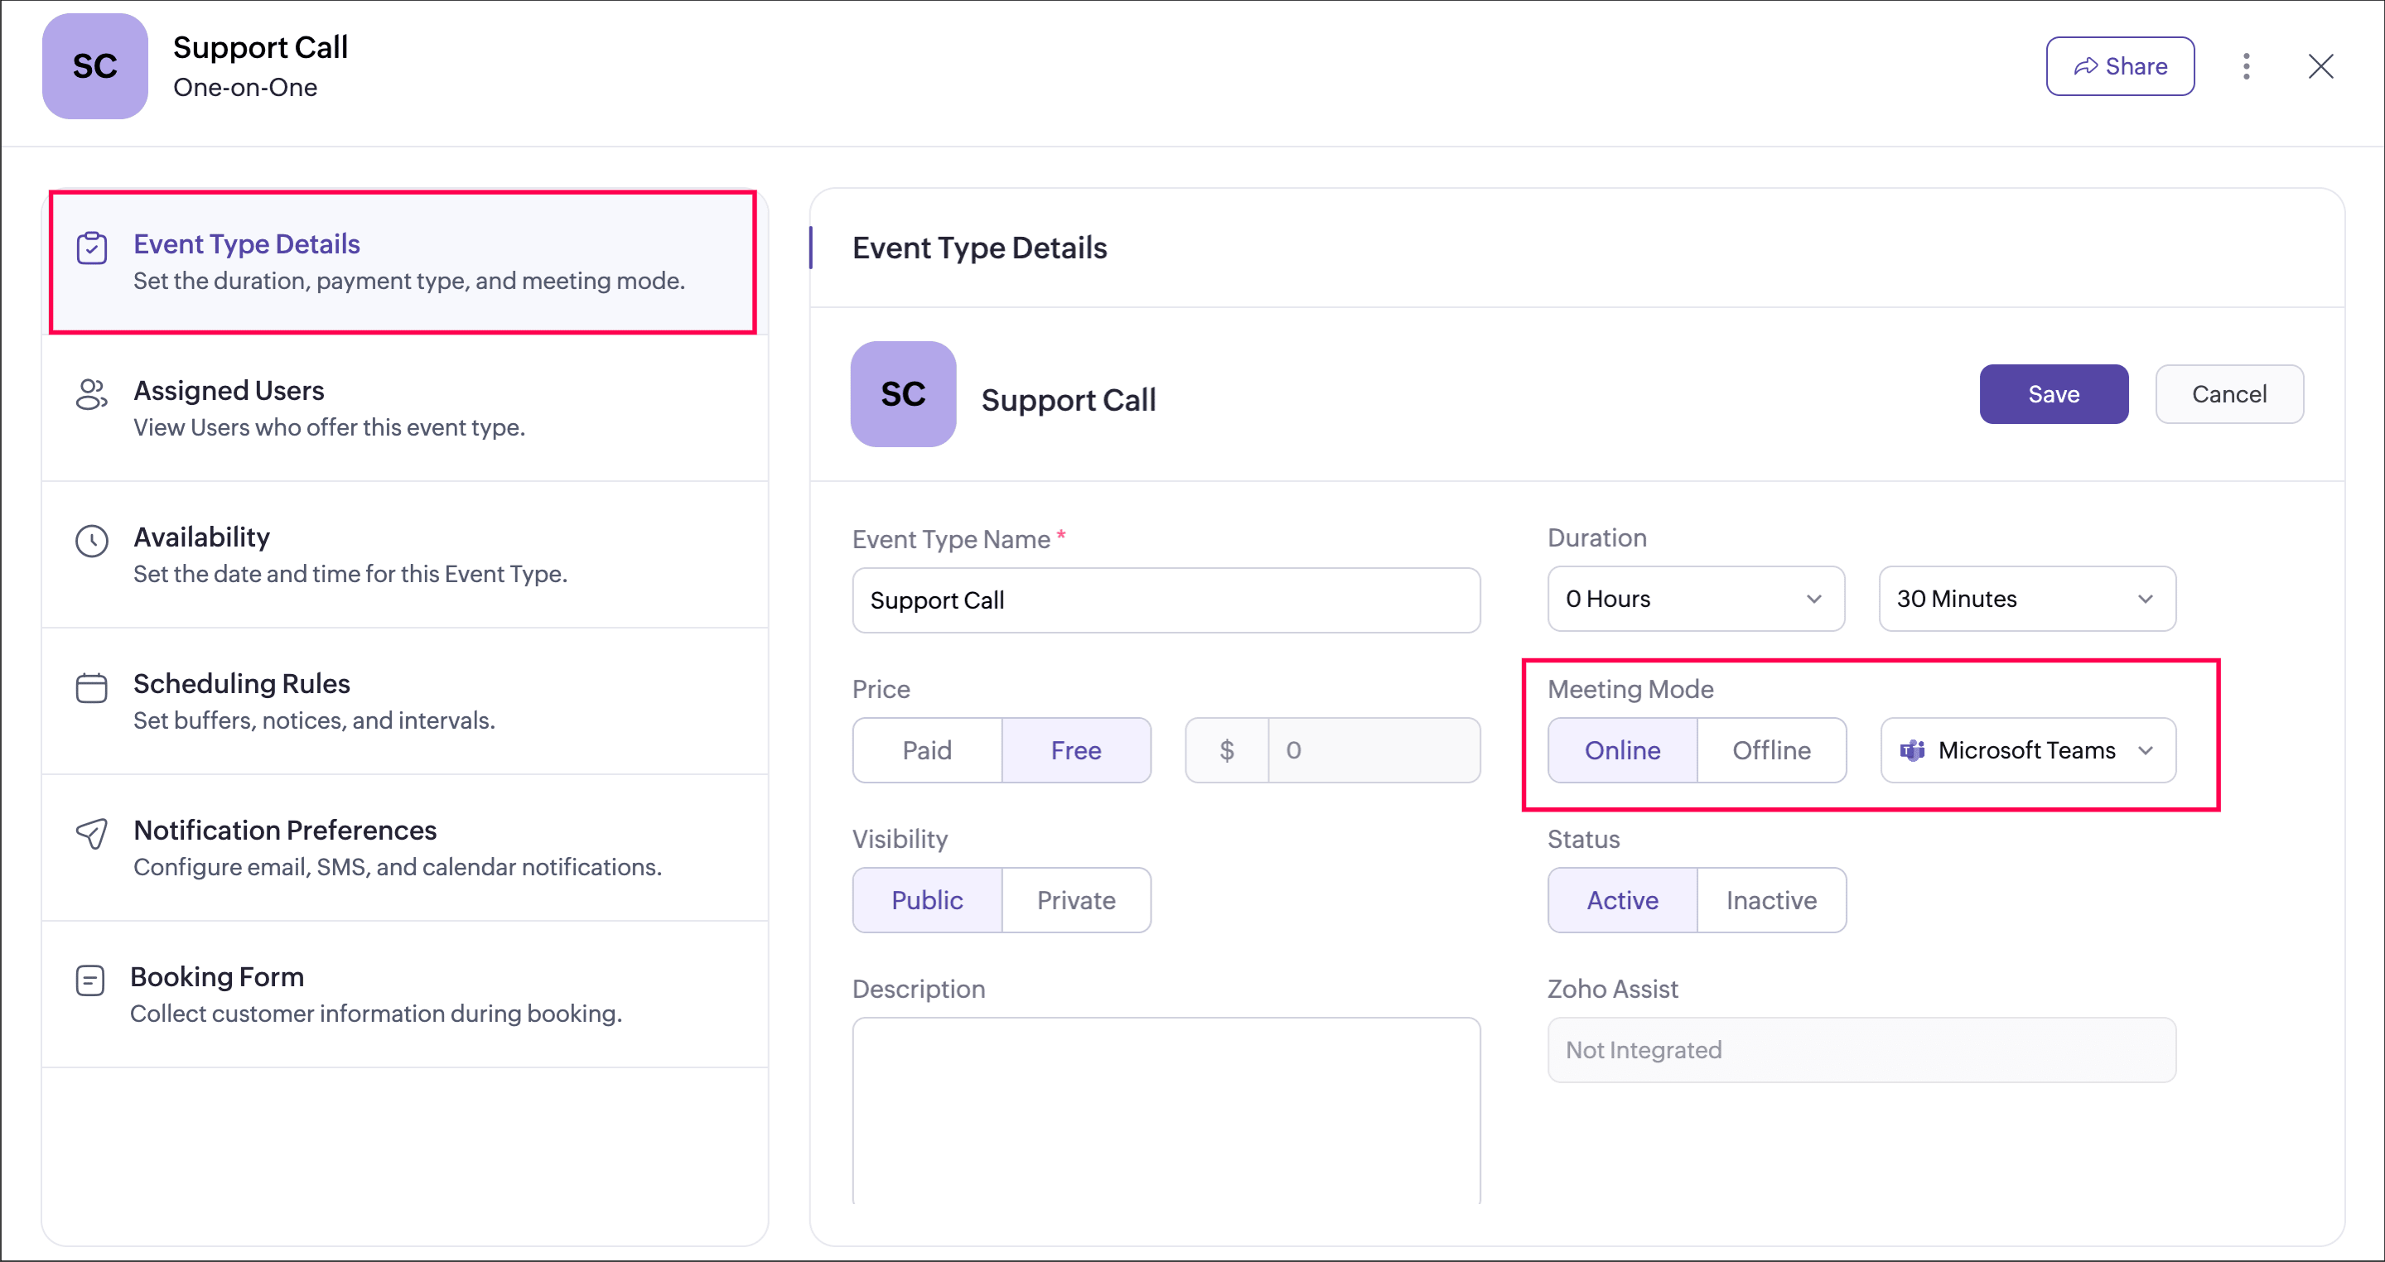Expand the Microsoft Teams meeting dropdown
Screen dimensions: 2385x1262
coord(2028,750)
